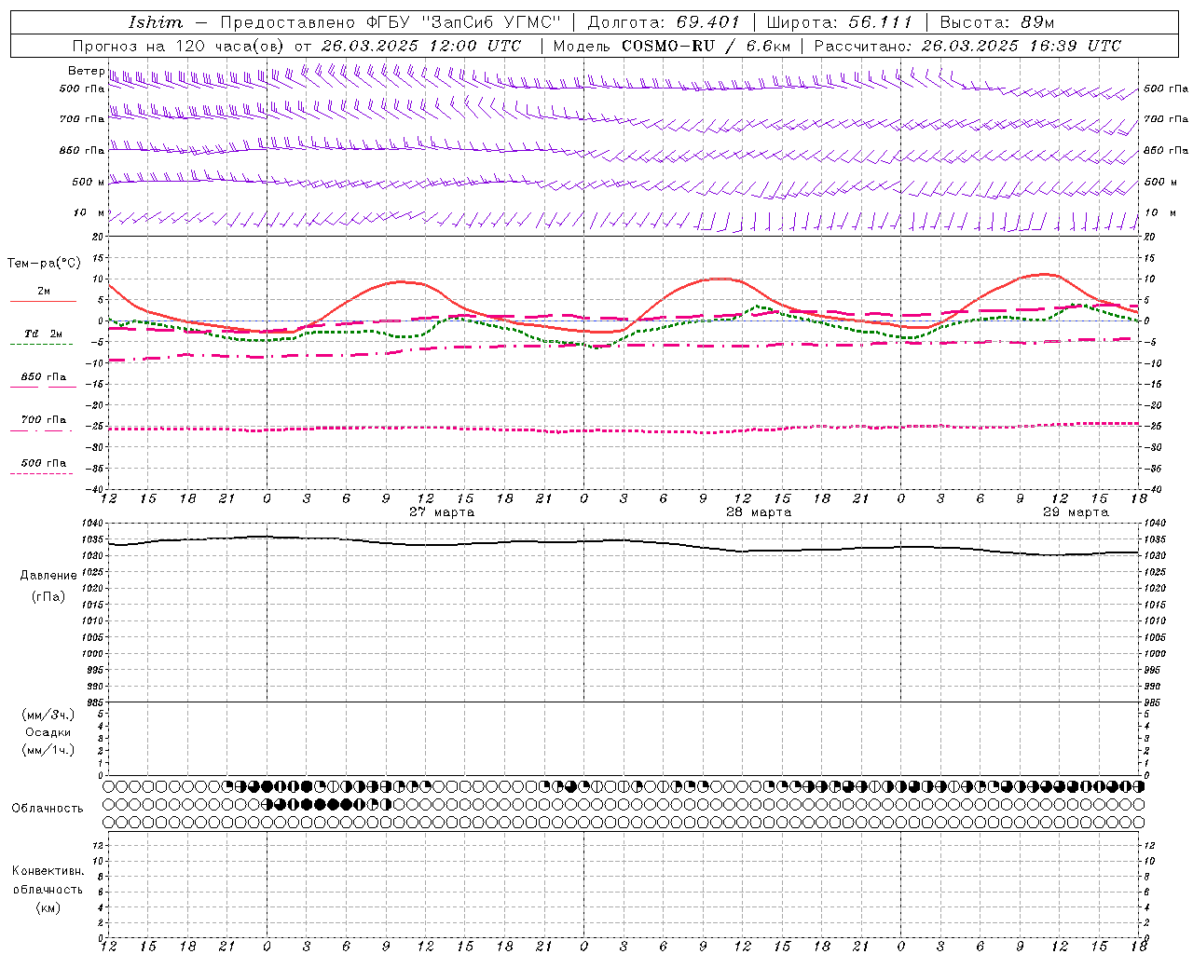Click the "850 гПа" temperature legend entry

[x=44, y=377]
